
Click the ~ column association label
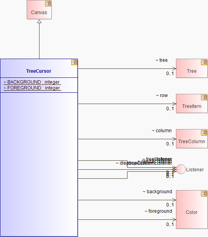[161, 131]
